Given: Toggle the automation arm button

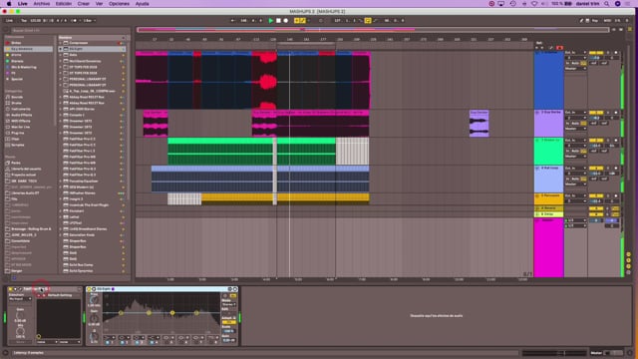Looking at the screenshot, I should (x=303, y=20).
